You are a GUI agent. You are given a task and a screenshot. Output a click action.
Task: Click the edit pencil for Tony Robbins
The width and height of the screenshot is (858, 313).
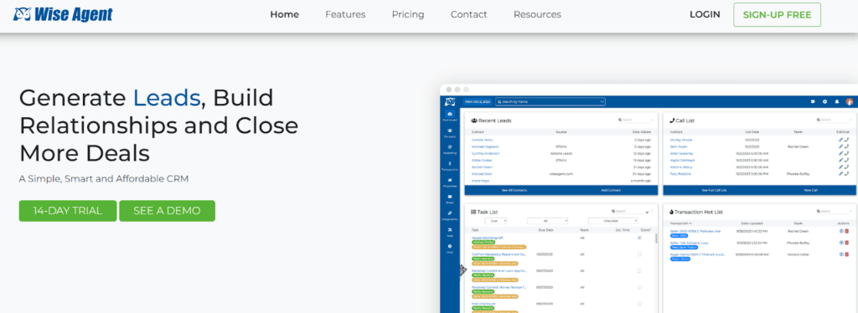[840, 174]
